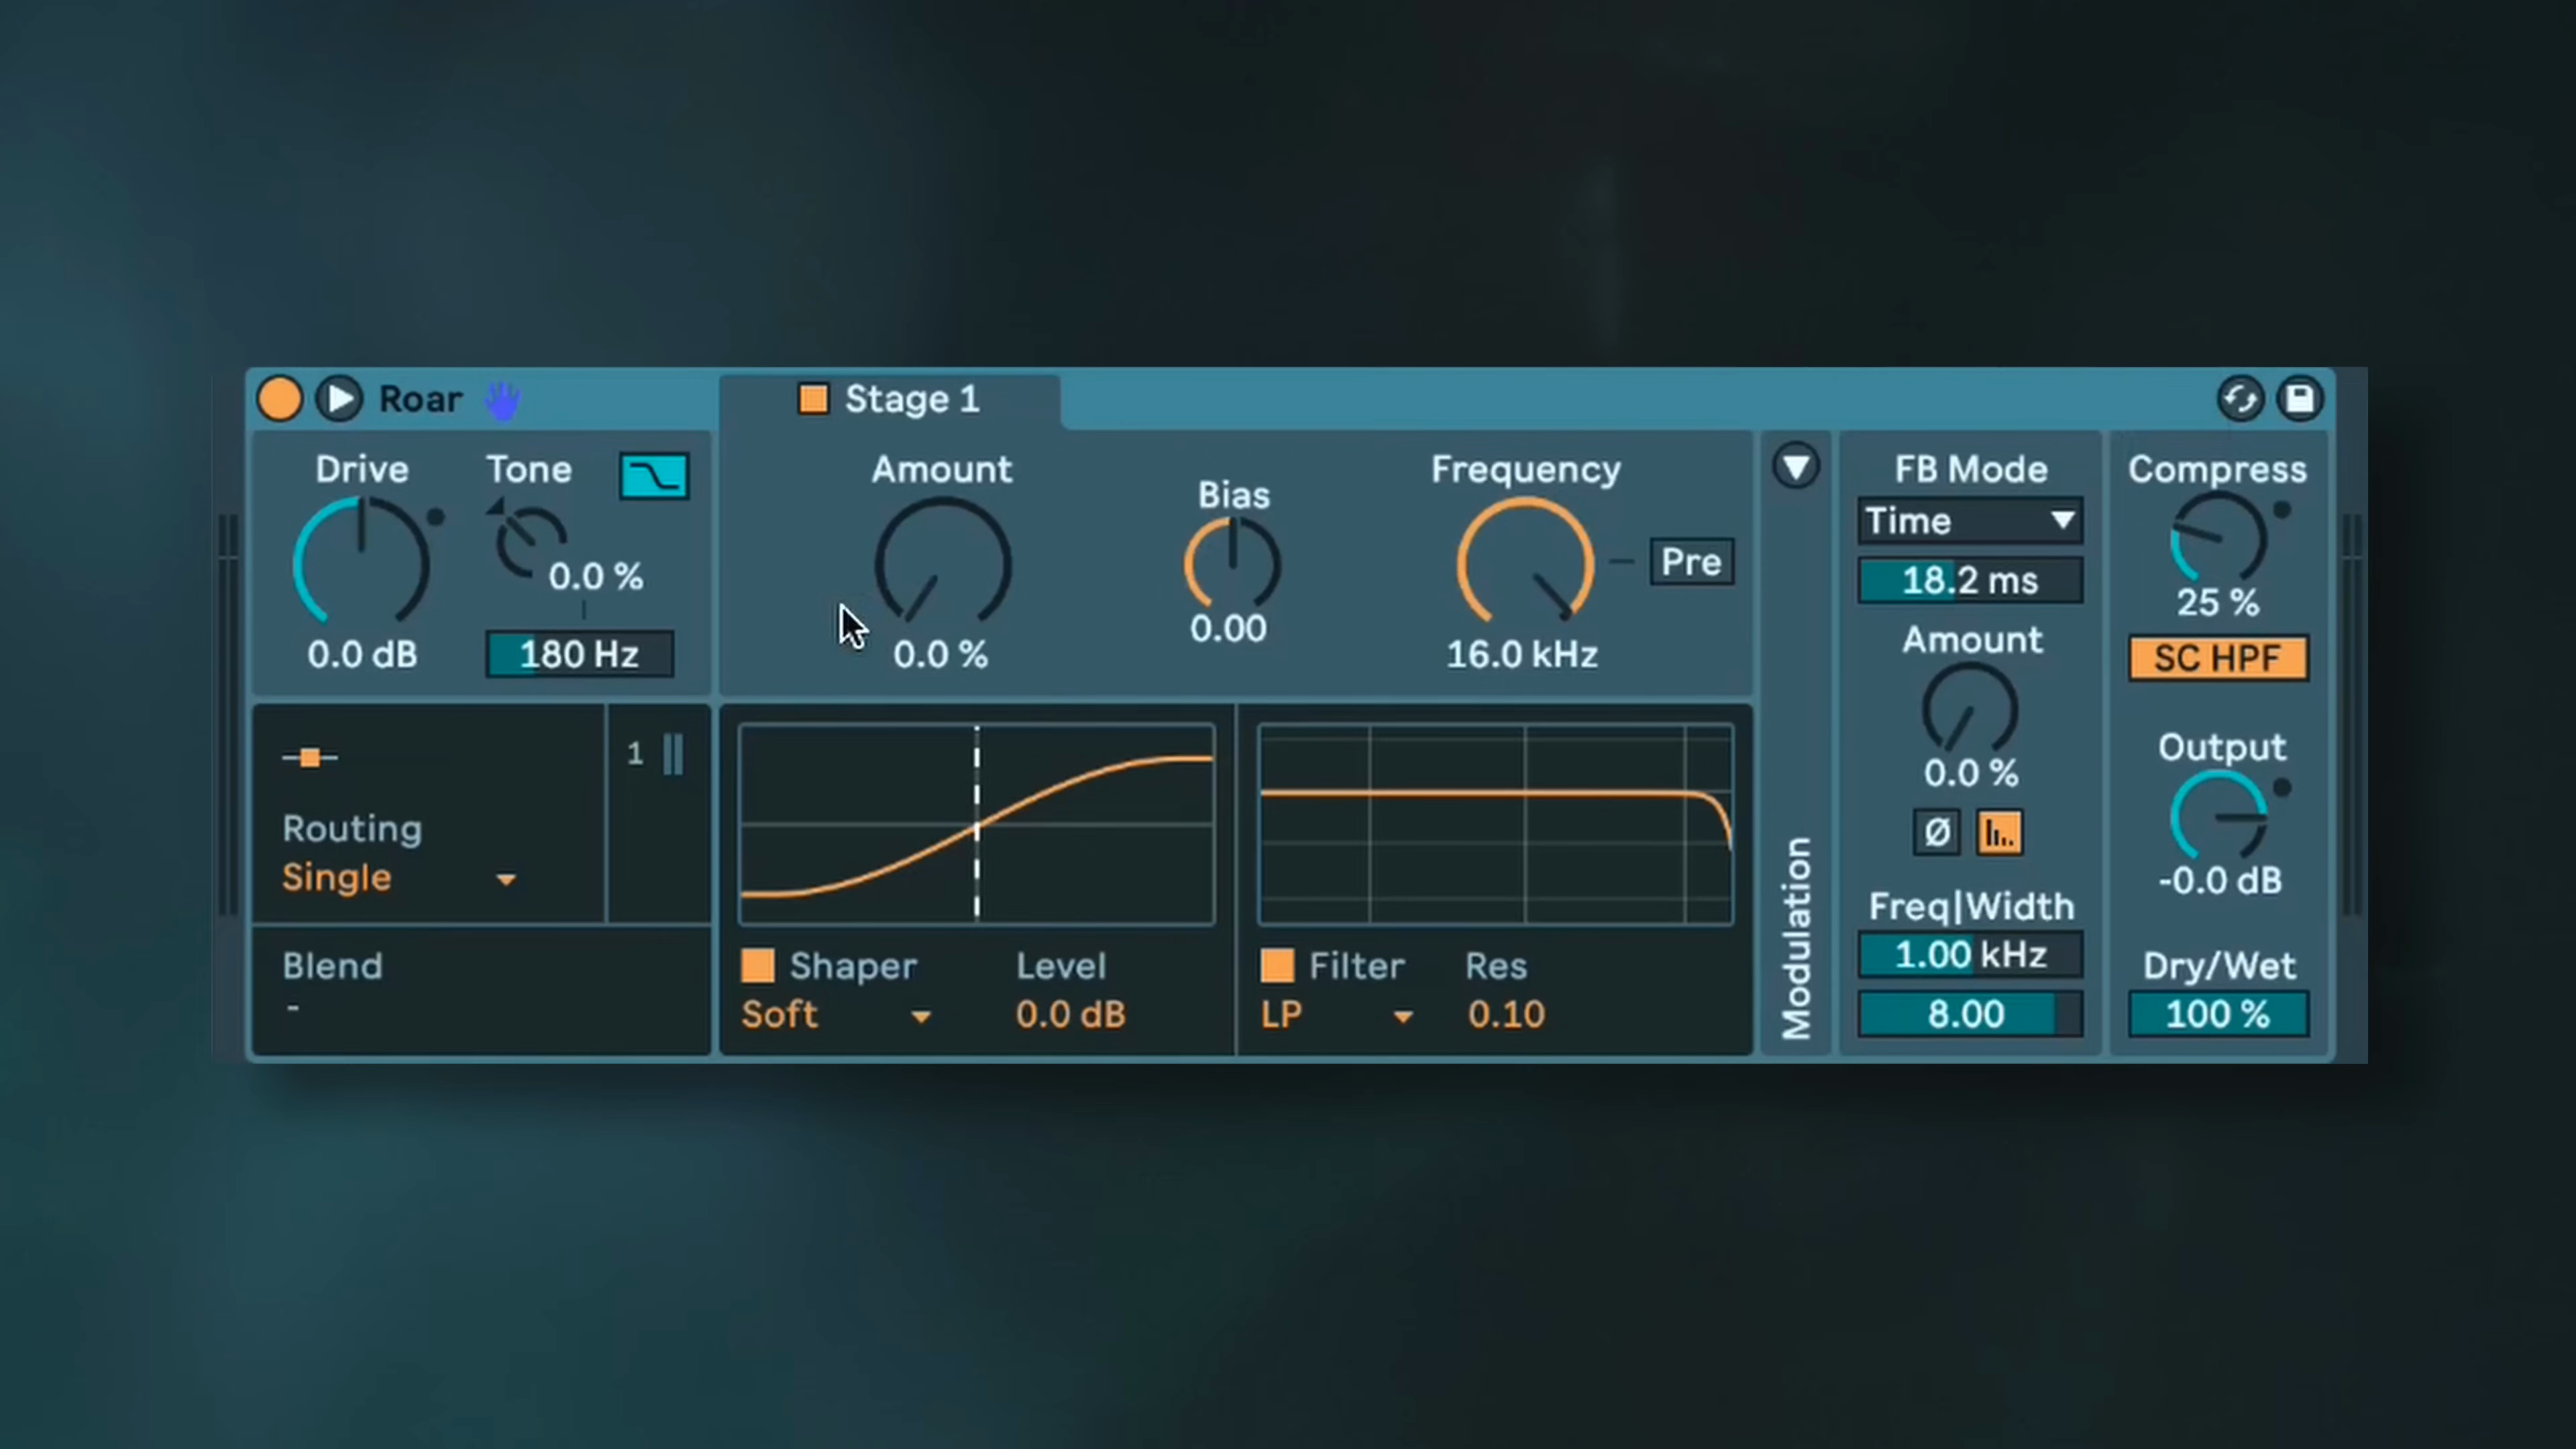Toggle the Roar device activator button
Viewport: 2576px width, 1449px height.
(x=279, y=399)
